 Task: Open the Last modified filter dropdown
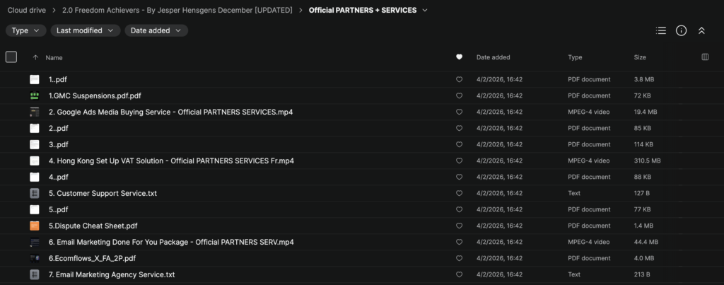86,30
